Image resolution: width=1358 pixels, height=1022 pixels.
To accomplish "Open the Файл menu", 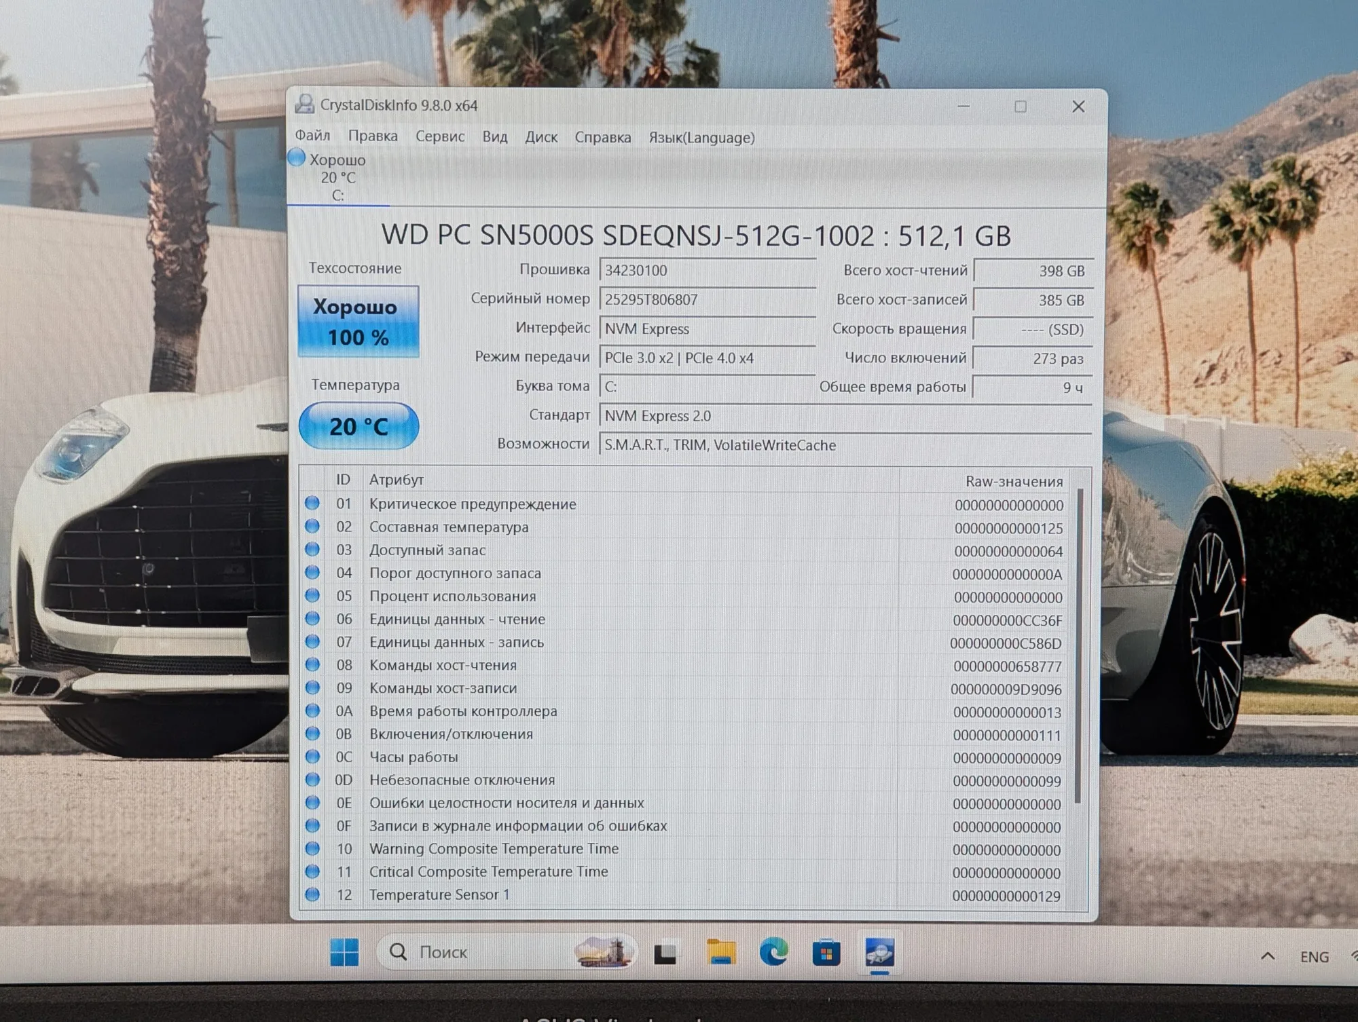I will (x=312, y=136).
